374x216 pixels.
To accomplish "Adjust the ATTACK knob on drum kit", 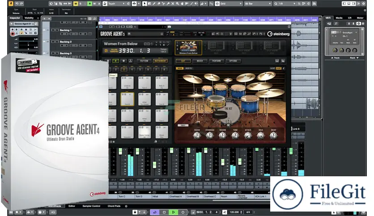I will [x=248, y=136].
